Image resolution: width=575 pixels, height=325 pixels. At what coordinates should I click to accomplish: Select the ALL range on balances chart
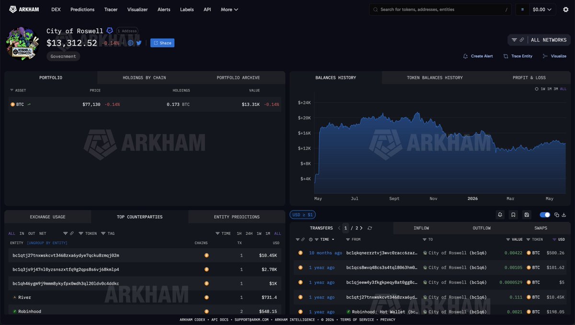click(x=563, y=89)
